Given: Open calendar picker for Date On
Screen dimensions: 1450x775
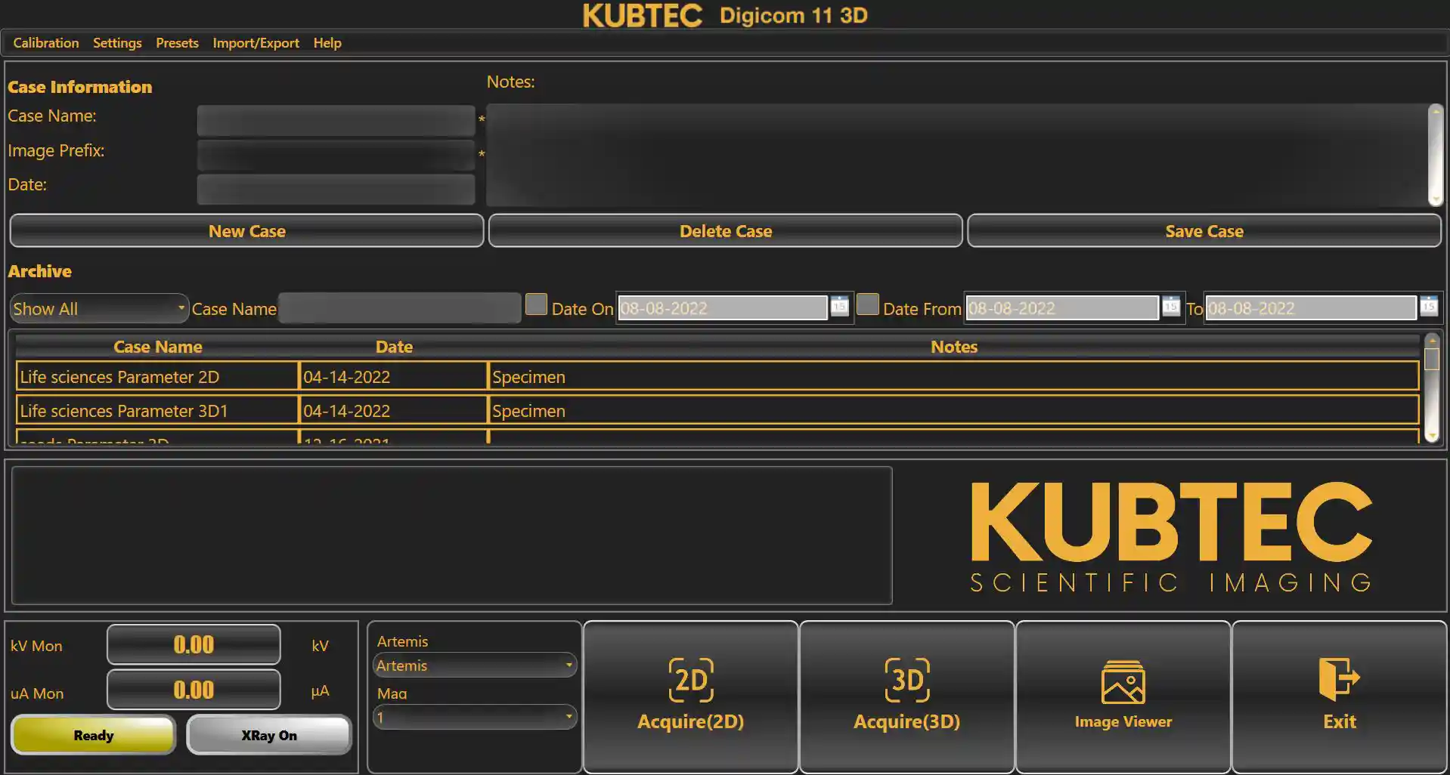Looking at the screenshot, I should coord(839,306).
